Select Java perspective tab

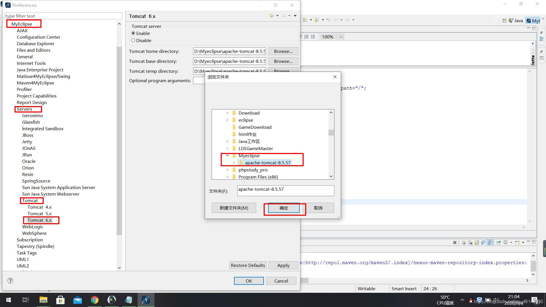516,20
